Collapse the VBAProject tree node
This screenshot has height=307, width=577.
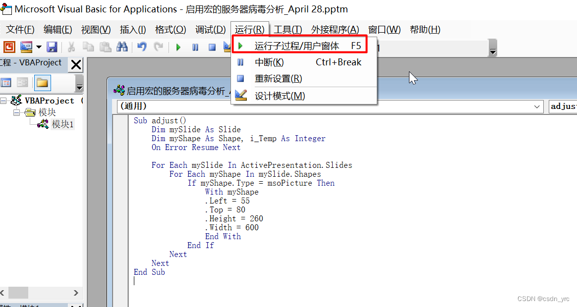[3, 101]
